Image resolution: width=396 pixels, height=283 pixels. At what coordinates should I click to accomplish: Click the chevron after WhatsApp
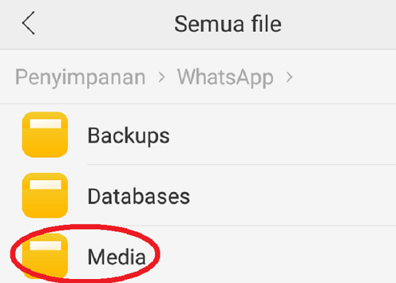coord(288,79)
